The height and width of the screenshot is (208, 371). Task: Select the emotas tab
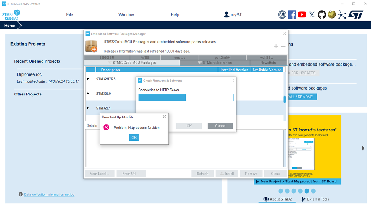click(180, 57)
